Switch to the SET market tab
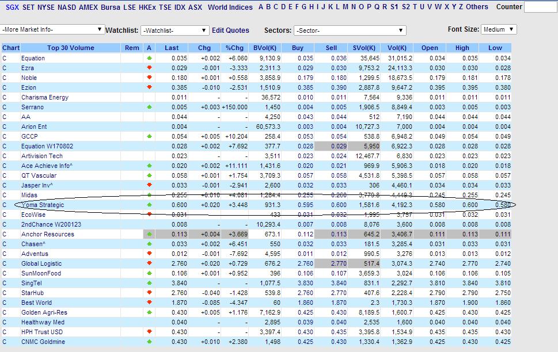 (28, 7)
